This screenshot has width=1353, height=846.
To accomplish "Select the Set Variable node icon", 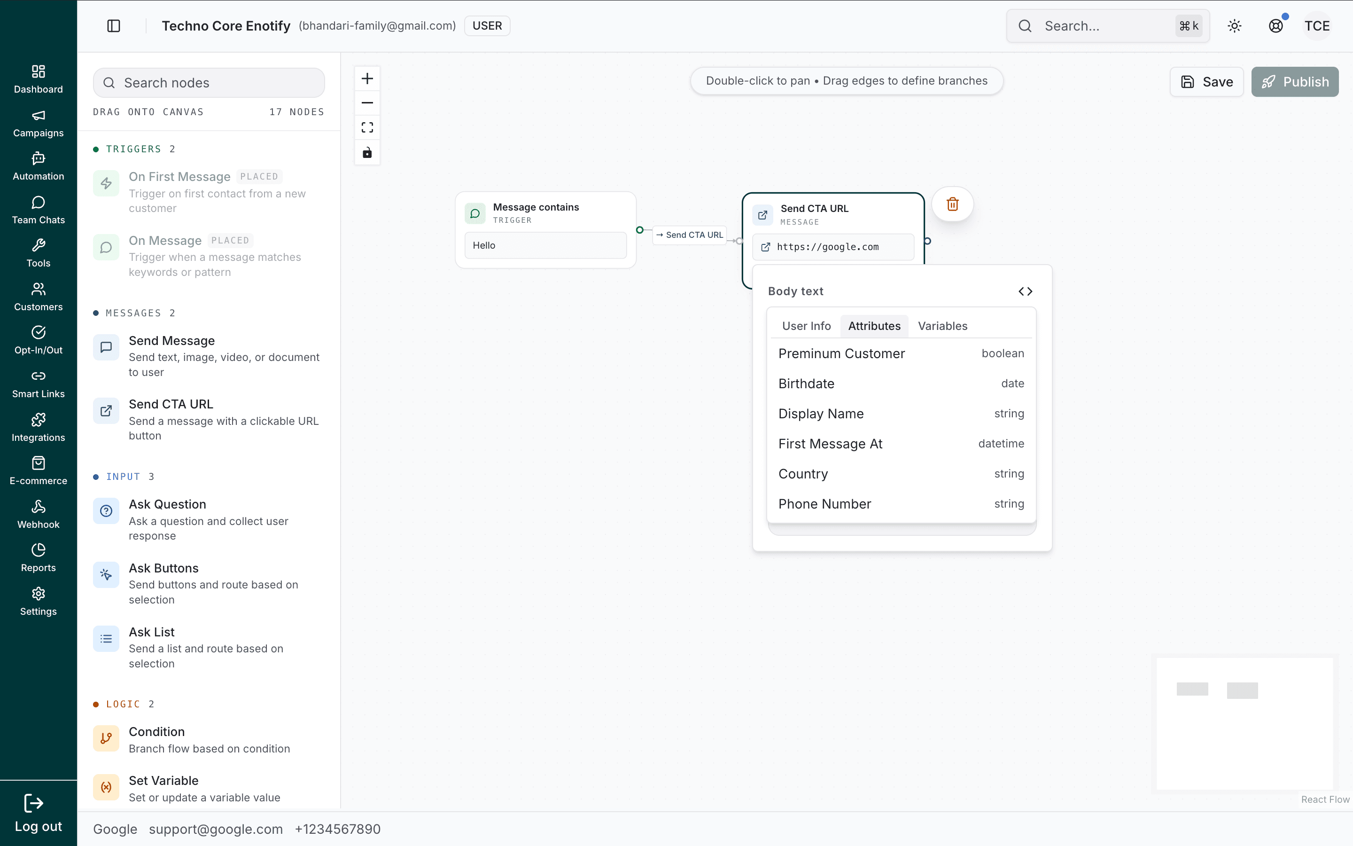I will [x=106, y=787].
